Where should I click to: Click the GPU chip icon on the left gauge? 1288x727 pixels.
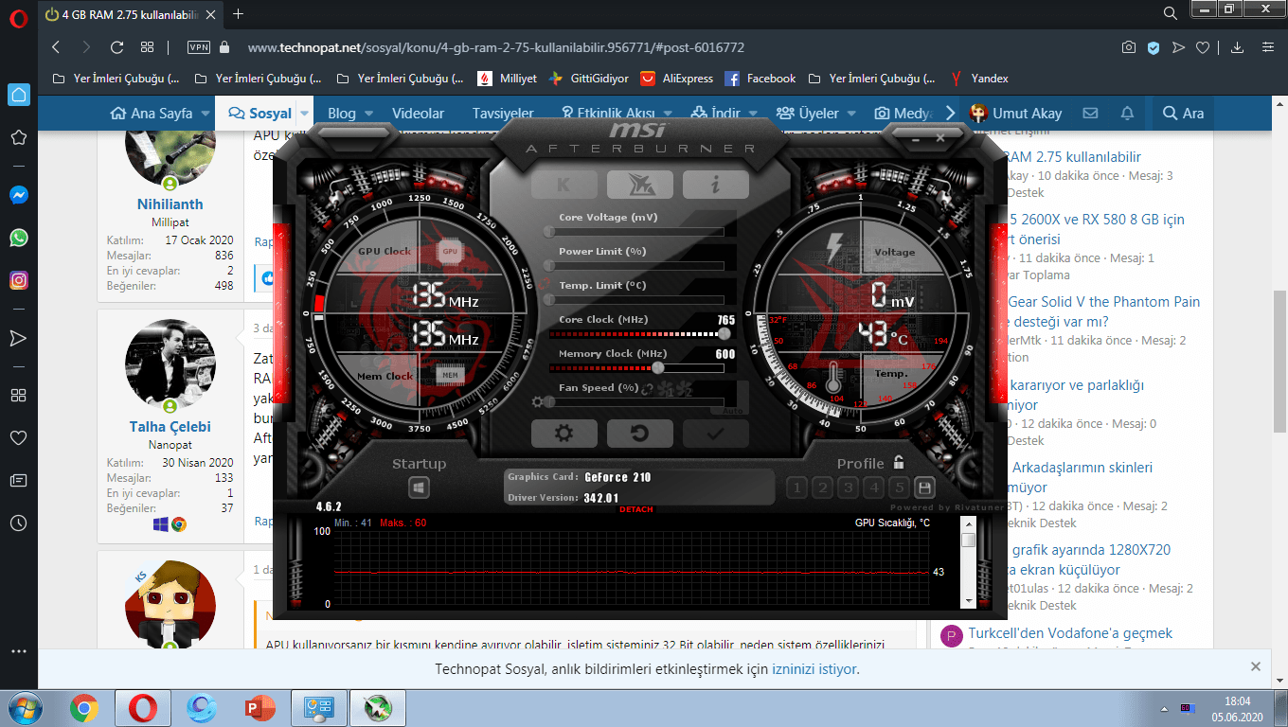coord(450,252)
